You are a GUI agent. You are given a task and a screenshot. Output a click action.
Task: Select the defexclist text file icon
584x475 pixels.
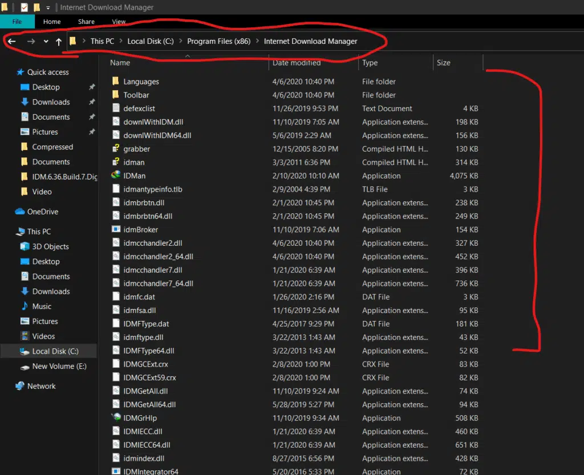(x=116, y=108)
